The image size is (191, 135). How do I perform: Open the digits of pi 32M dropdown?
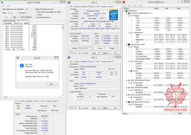point(29,9)
